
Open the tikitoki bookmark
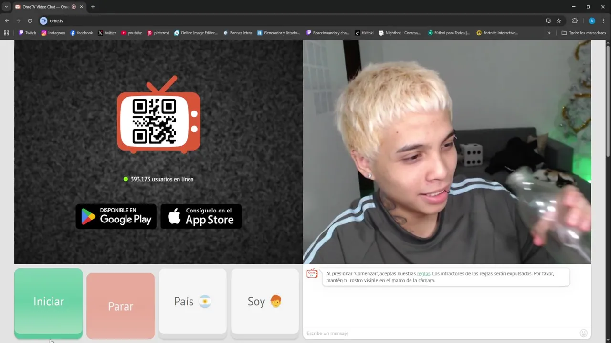[364, 33]
